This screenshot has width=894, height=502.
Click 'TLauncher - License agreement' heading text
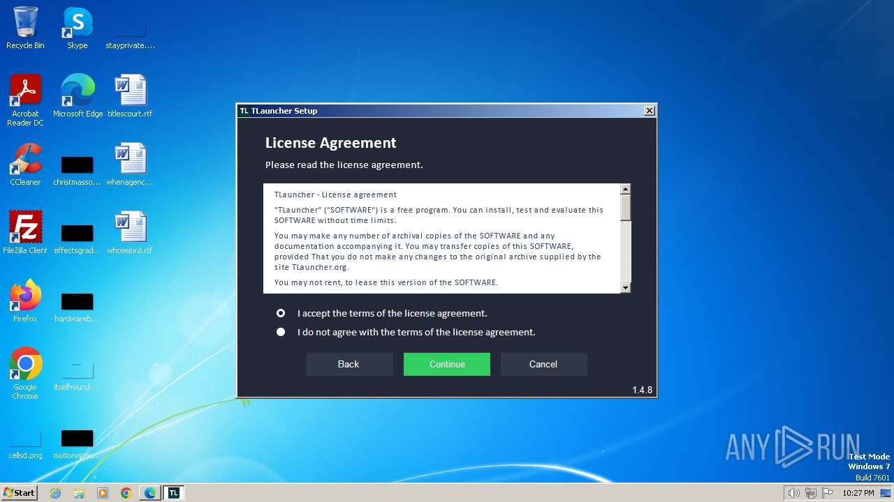(335, 195)
